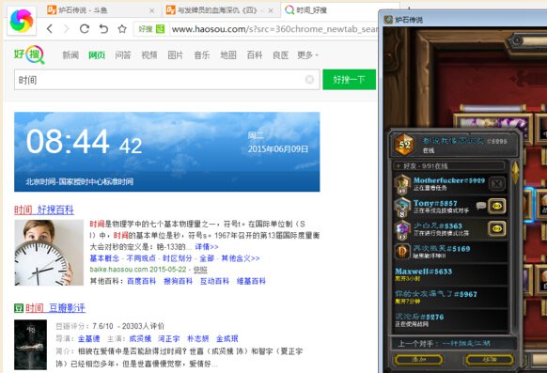The height and width of the screenshot is (373, 547).
Task: Go back with the browser back arrow
Action: (50, 28)
